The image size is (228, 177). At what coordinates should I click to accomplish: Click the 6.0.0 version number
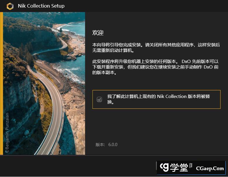113,145
